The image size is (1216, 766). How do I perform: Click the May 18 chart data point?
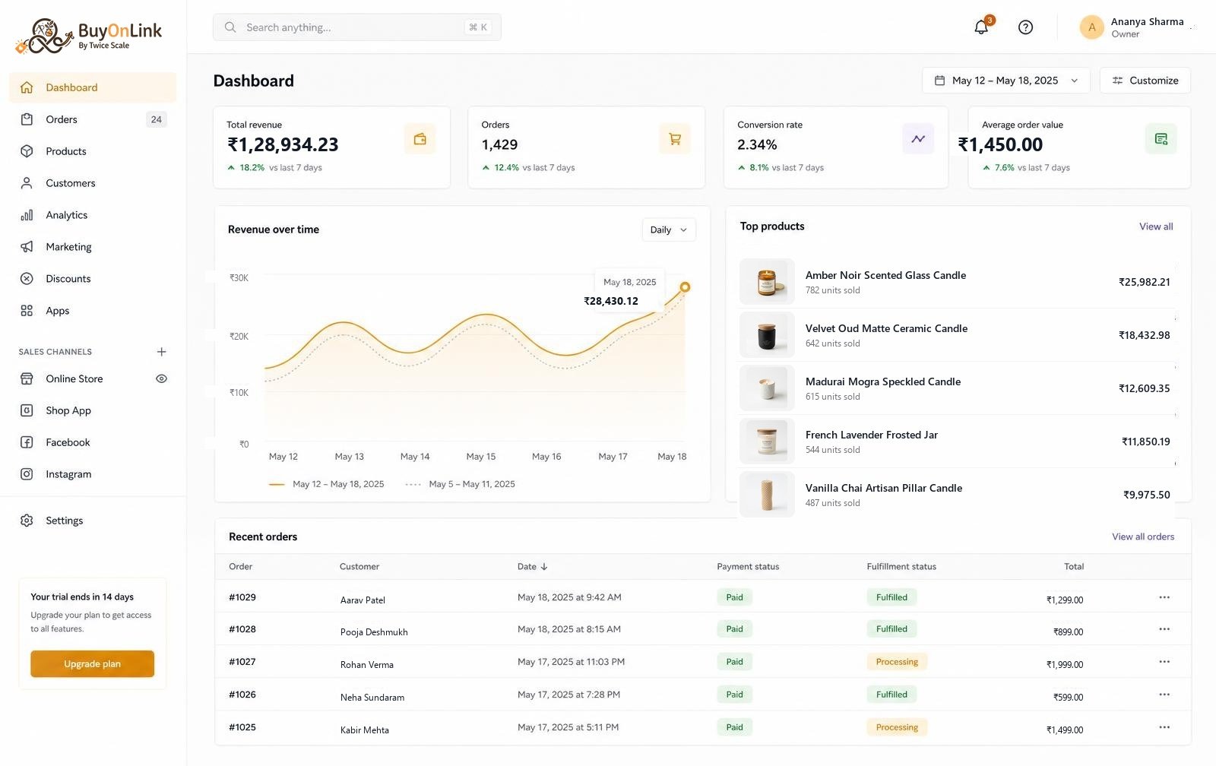[685, 287]
